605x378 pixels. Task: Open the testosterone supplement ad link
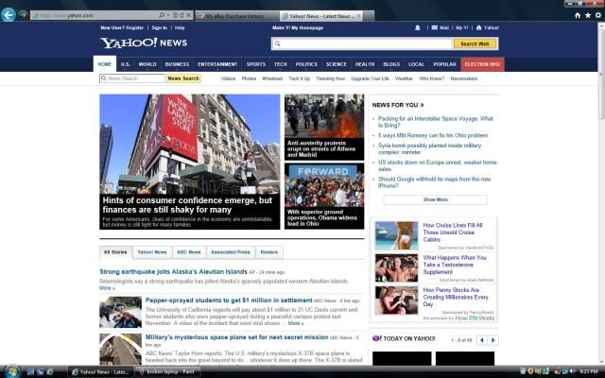click(455, 265)
